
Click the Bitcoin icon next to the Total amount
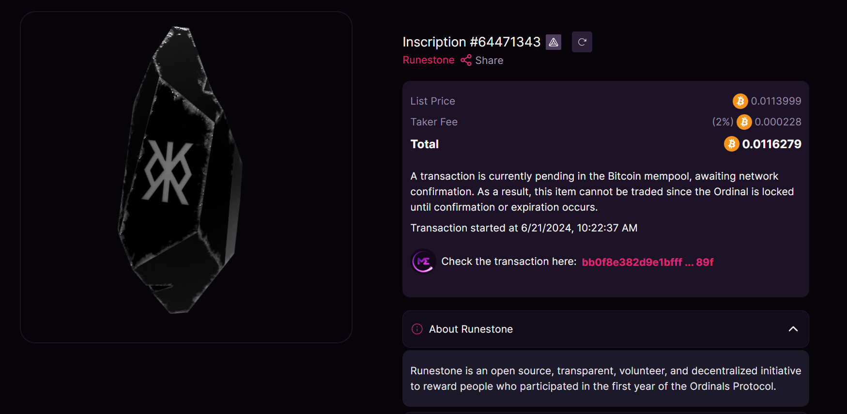(x=731, y=144)
